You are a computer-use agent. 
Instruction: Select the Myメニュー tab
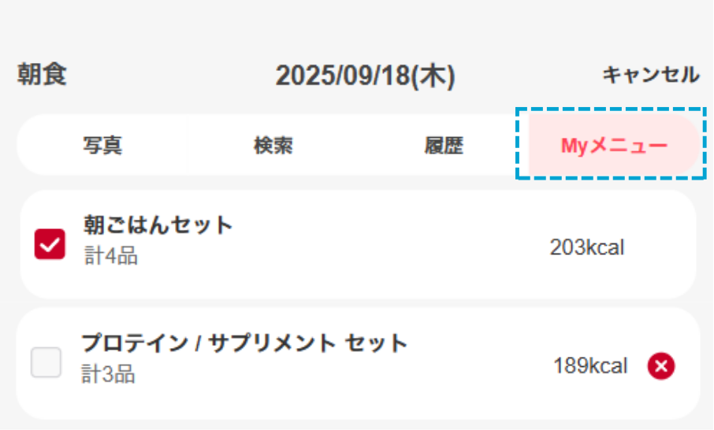coord(614,146)
